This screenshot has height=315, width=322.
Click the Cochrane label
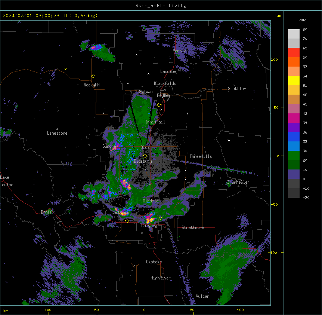click(x=120, y=212)
